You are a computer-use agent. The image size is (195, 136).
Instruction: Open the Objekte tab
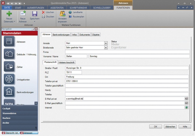96,35
